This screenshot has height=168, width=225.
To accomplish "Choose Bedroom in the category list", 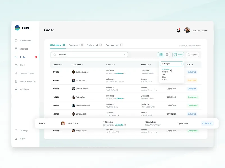I will pyautogui.click(x=165, y=72).
